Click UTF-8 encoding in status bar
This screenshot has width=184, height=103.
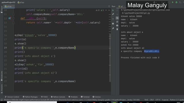[x=158, y=100]
